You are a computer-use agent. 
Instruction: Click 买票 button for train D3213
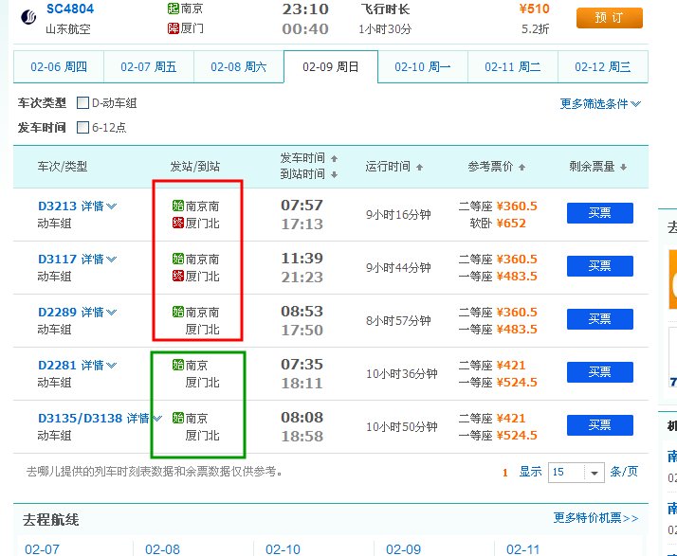(599, 213)
